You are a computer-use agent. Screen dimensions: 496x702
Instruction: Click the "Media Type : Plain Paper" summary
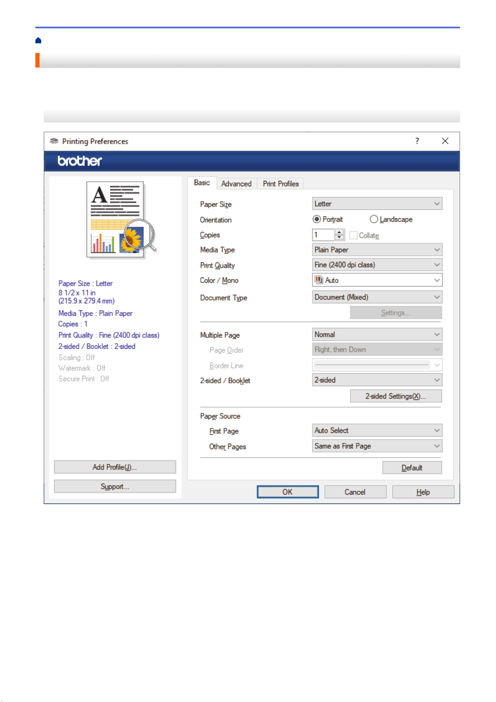point(95,313)
